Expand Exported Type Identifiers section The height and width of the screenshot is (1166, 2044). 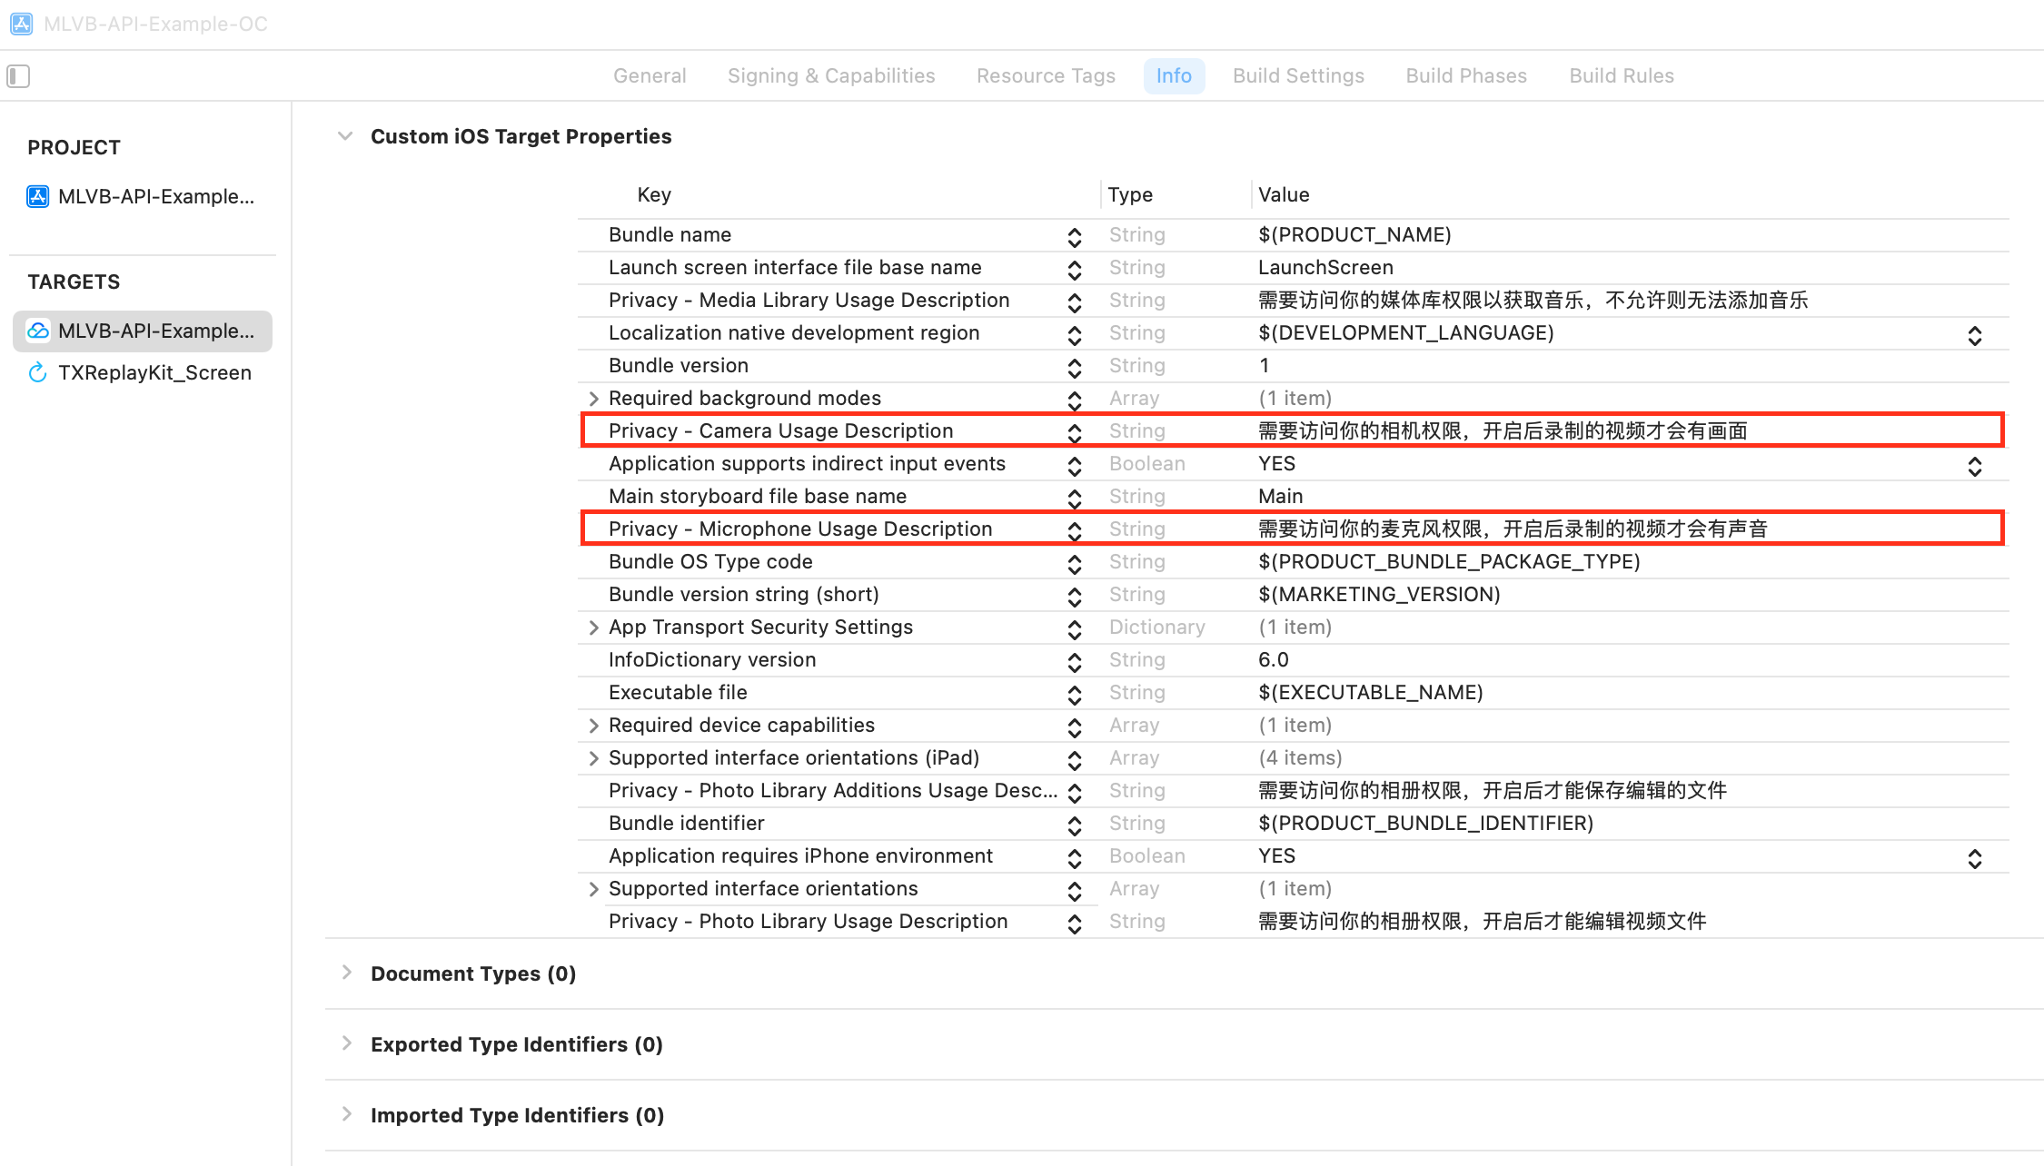[x=346, y=1043]
